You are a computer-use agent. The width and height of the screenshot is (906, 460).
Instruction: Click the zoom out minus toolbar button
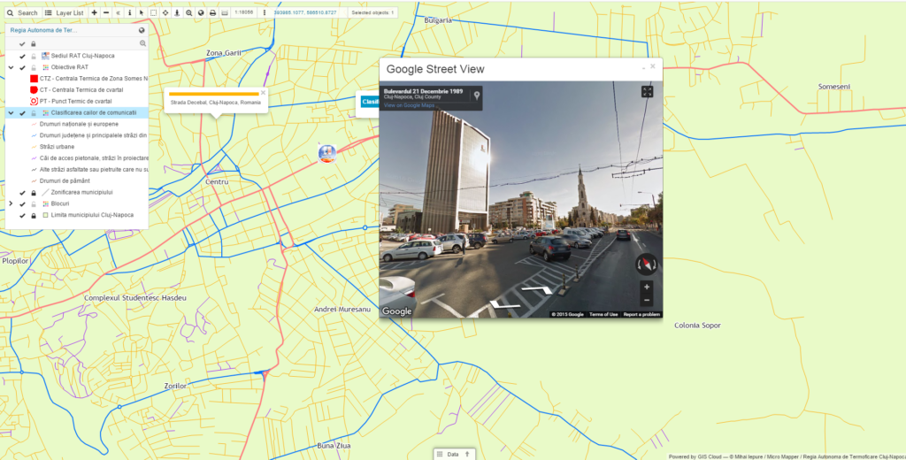[106, 12]
